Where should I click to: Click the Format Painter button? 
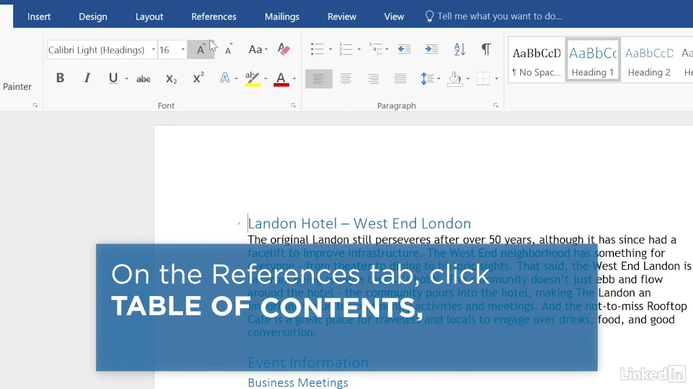tap(16, 86)
